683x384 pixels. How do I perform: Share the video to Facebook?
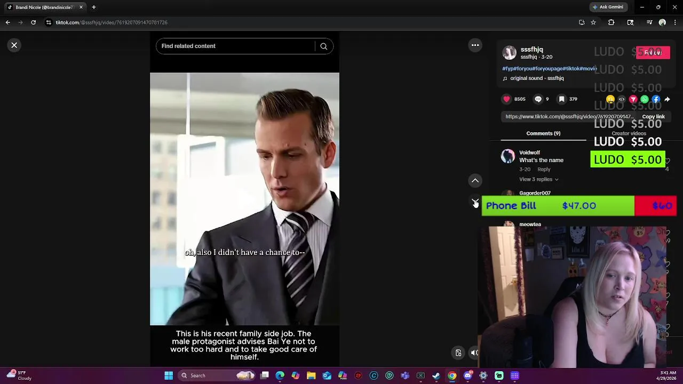coord(656,99)
